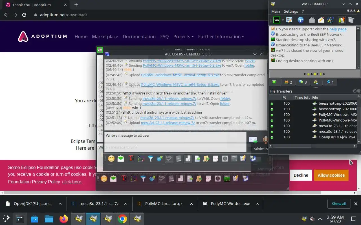
Task: Open the help page link in BeeBEEP
Action: point(338,29)
